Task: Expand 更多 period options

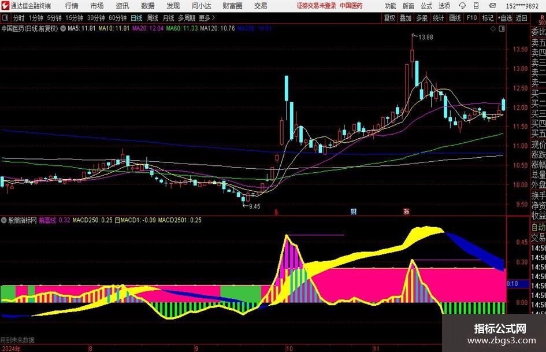Action: pyautogui.click(x=207, y=18)
